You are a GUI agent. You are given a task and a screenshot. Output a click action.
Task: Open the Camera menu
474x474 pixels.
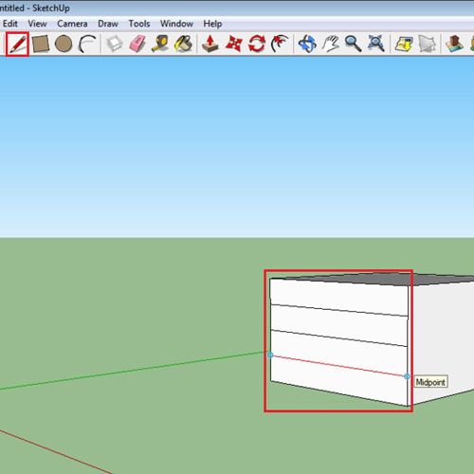72,24
